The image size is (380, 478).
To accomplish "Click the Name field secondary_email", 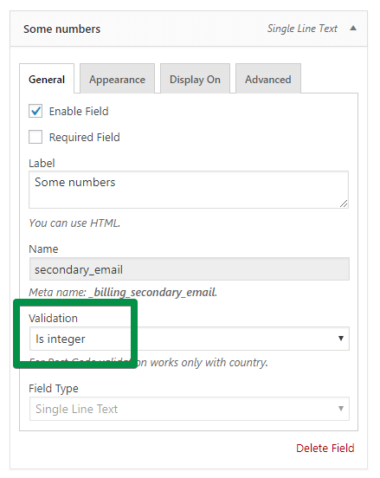I will [x=190, y=269].
